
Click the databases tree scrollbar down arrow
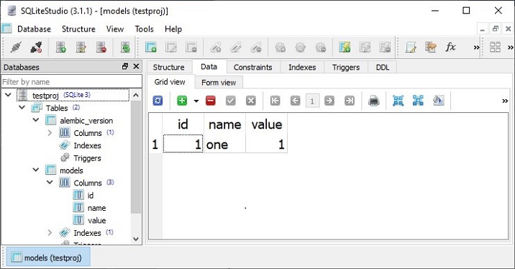[x=136, y=239]
